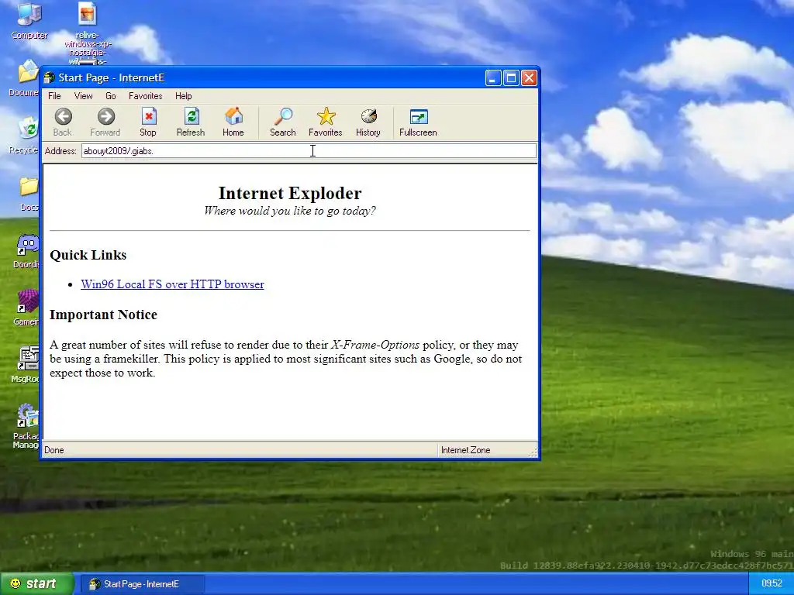
Task: Open the Favorites menu in menu bar
Action: tap(145, 95)
